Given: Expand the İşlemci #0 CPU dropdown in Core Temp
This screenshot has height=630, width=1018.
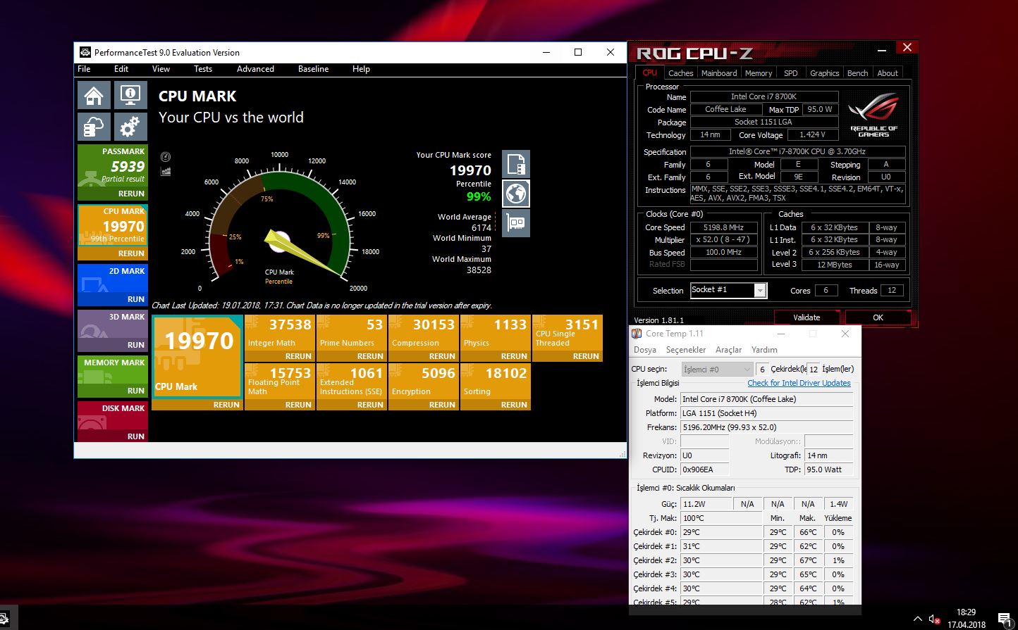Looking at the screenshot, I should [718, 369].
